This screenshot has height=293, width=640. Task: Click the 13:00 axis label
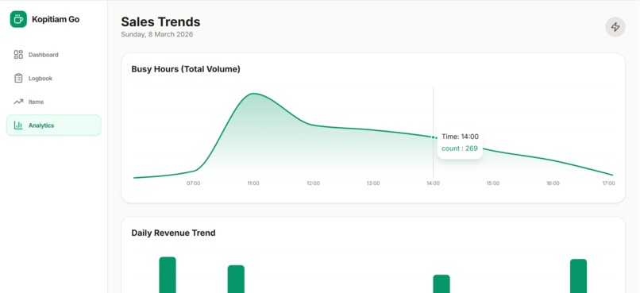point(373,183)
